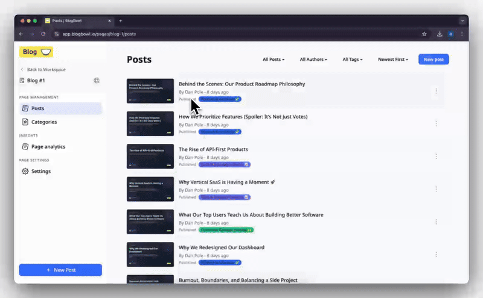Click the blue New post button at top right
Viewport: 483px width, 298px height.
(433, 59)
